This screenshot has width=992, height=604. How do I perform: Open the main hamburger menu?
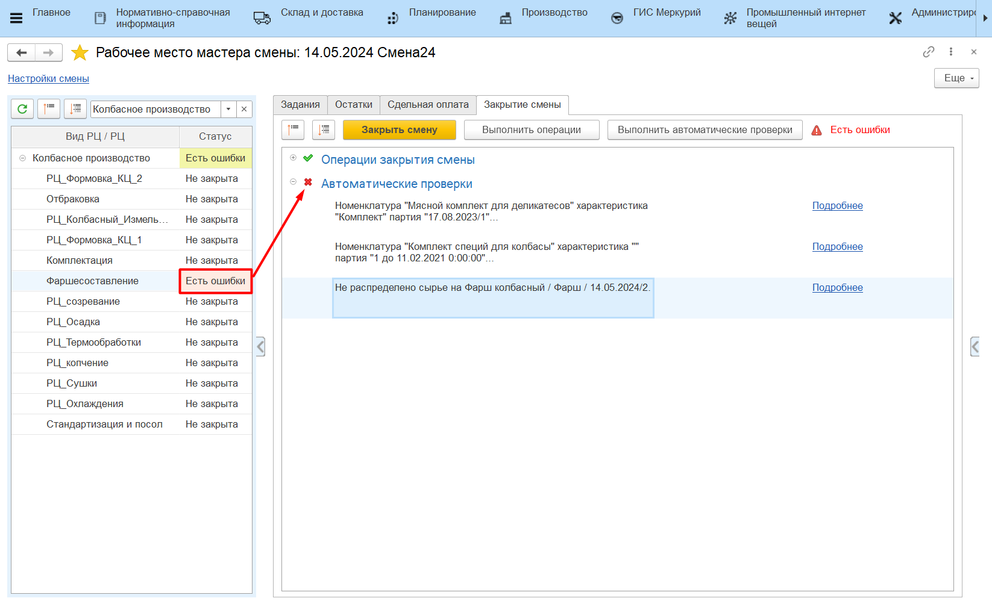pyautogui.click(x=16, y=18)
